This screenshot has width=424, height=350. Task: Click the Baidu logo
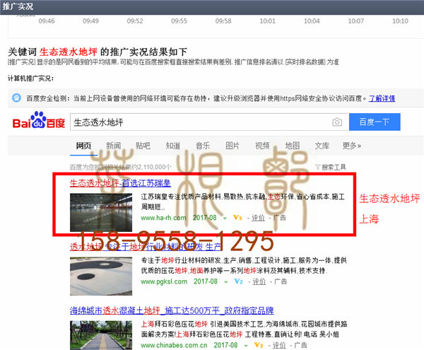point(39,120)
